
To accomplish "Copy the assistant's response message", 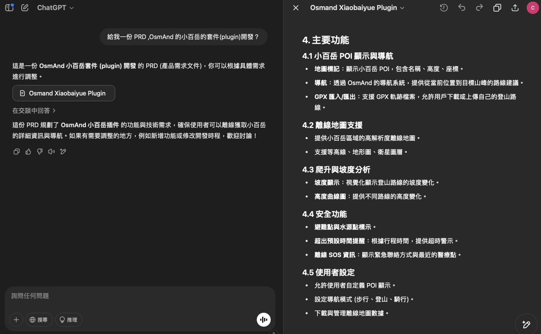I will [x=17, y=152].
